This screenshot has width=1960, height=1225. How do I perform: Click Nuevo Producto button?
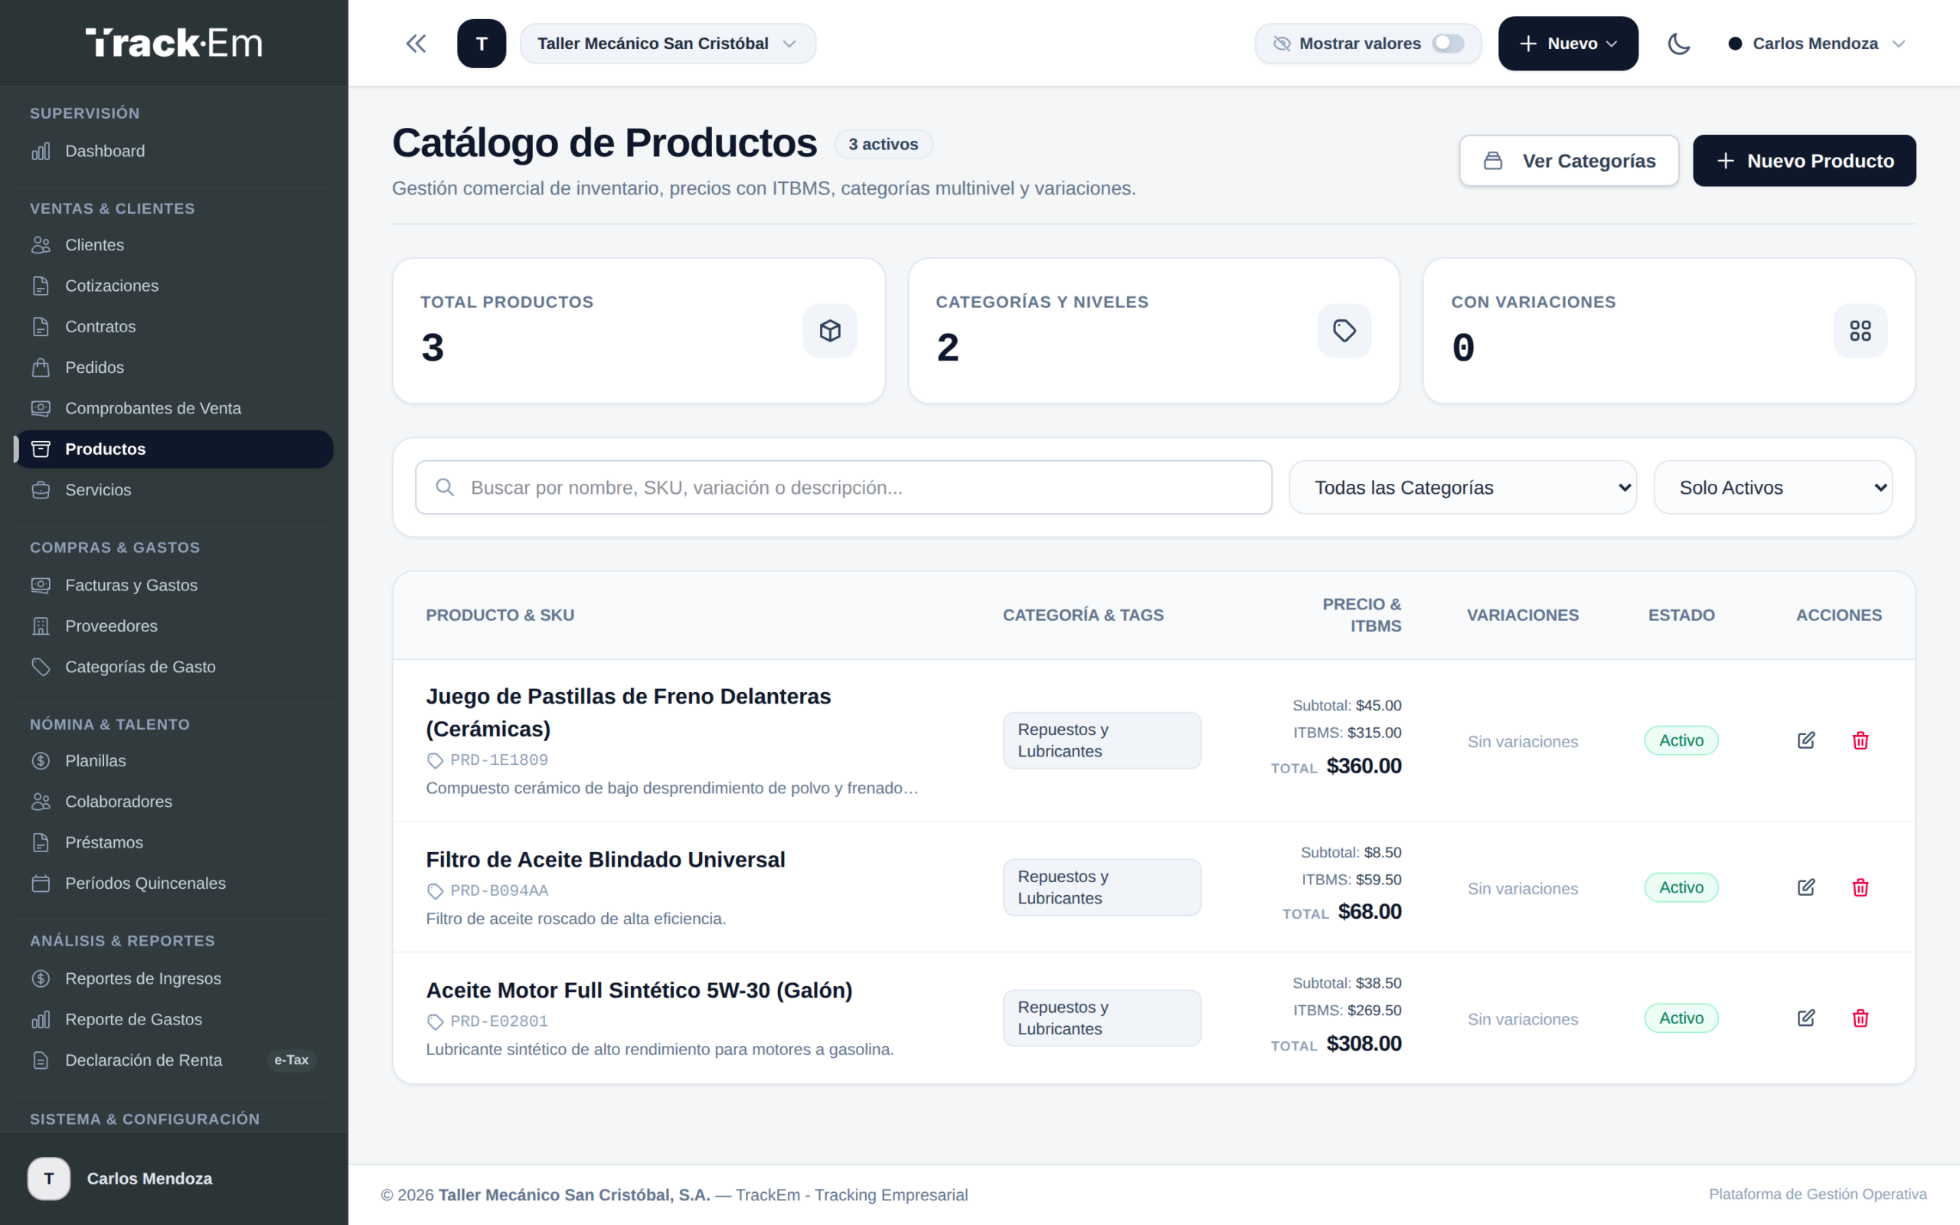(1805, 161)
